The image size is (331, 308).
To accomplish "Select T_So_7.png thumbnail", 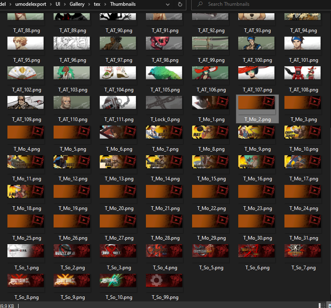I will click(x=302, y=251).
